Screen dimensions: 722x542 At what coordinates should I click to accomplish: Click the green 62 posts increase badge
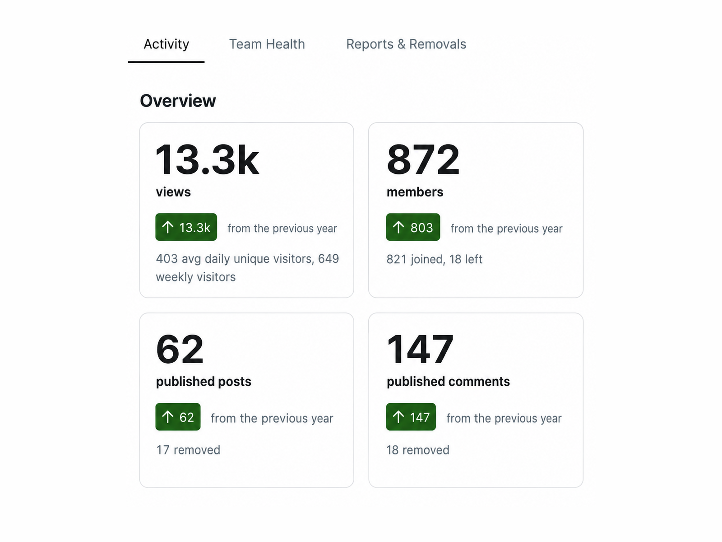click(x=178, y=417)
